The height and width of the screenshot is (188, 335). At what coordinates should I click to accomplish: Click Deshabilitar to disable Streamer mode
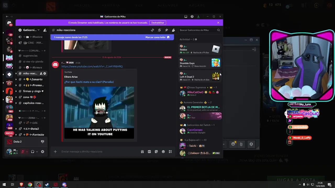[x=158, y=23]
